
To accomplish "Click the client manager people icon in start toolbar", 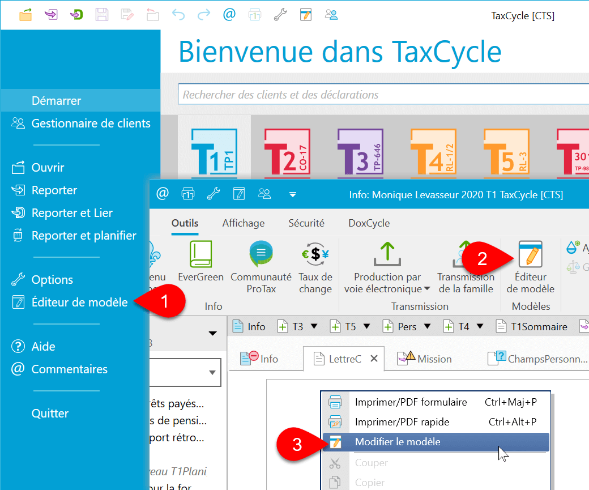I will (331, 15).
